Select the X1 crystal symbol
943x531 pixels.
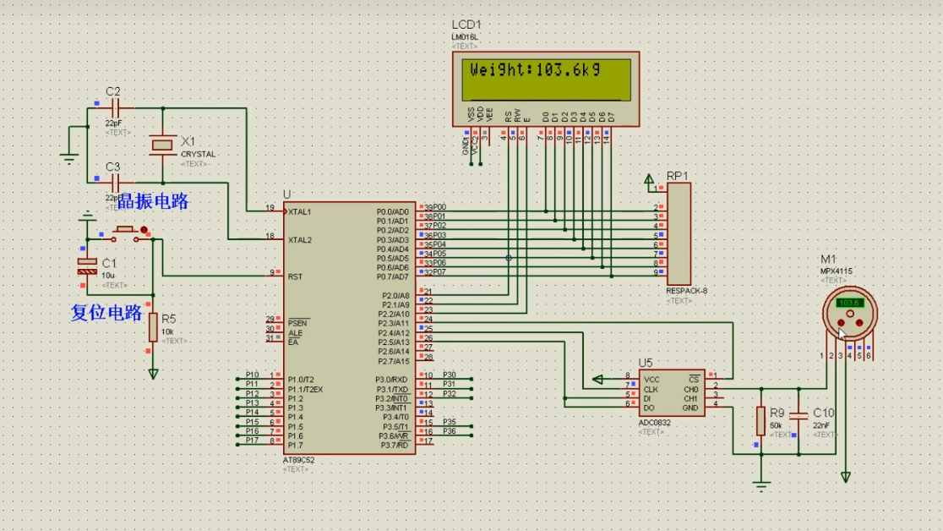162,145
